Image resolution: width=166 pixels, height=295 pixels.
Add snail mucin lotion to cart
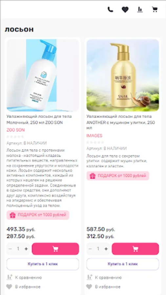click(x=135, y=249)
